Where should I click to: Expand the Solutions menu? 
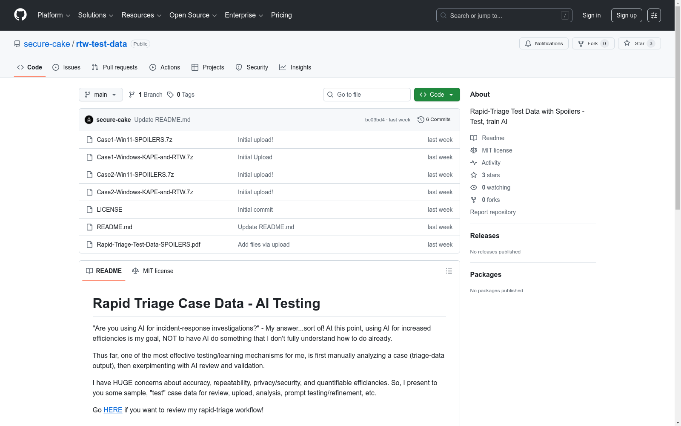pyautogui.click(x=96, y=15)
